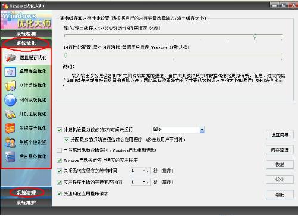Maximize the Windows优化大师 window
298x216 pixels.
284,5
